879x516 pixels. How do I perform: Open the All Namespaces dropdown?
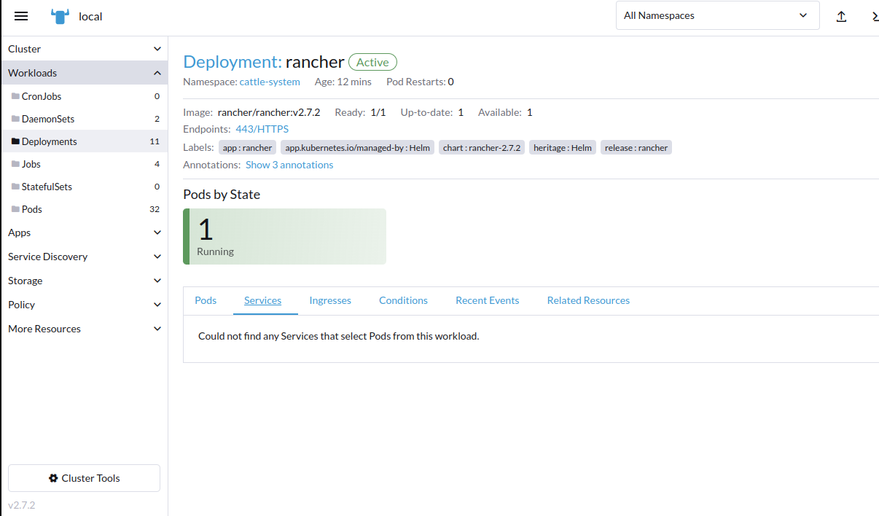pyautogui.click(x=717, y=15)
